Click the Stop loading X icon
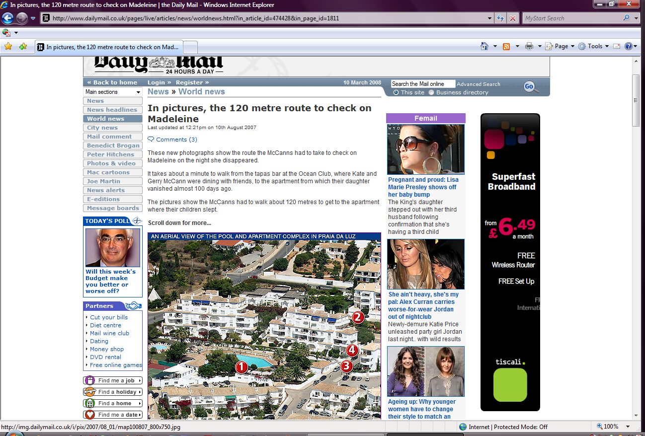This screenshot has height=436, width=645. click(x=513, y=18)
